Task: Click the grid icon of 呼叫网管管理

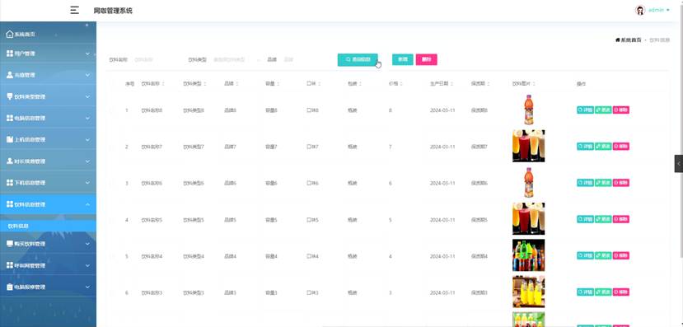Action: [10, 265]
